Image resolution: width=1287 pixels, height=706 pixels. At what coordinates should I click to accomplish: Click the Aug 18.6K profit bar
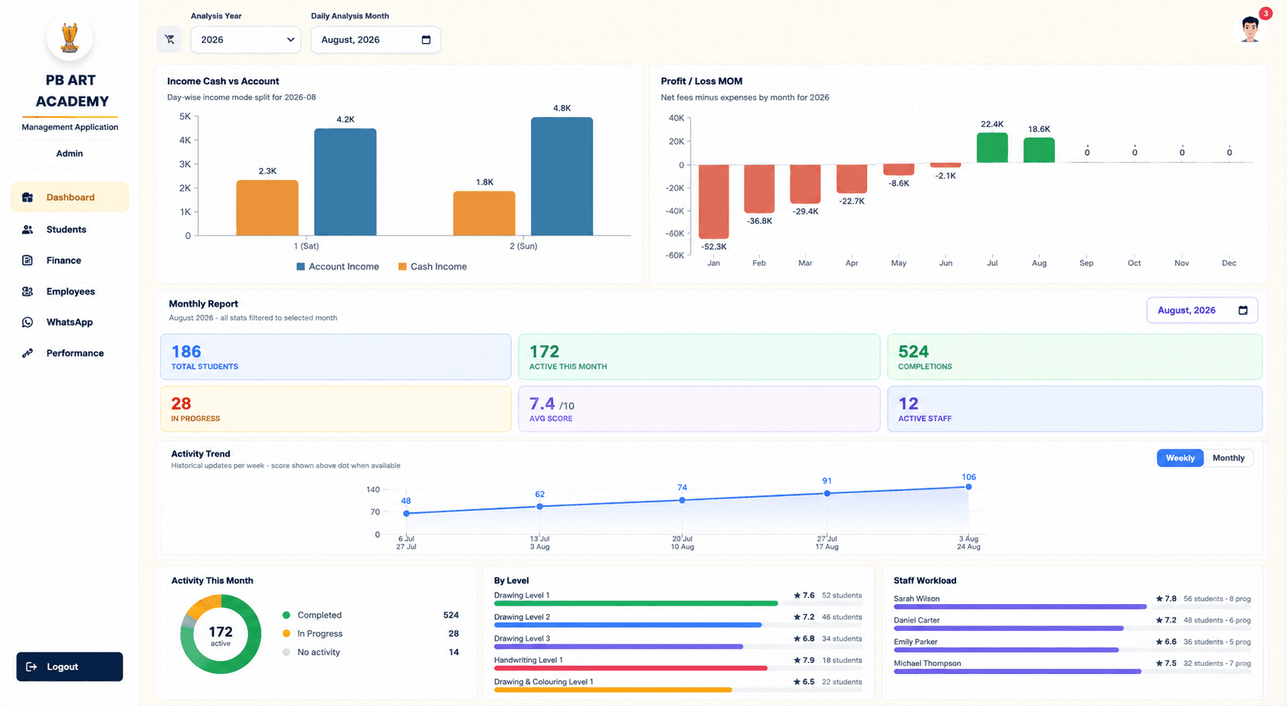1039,150
